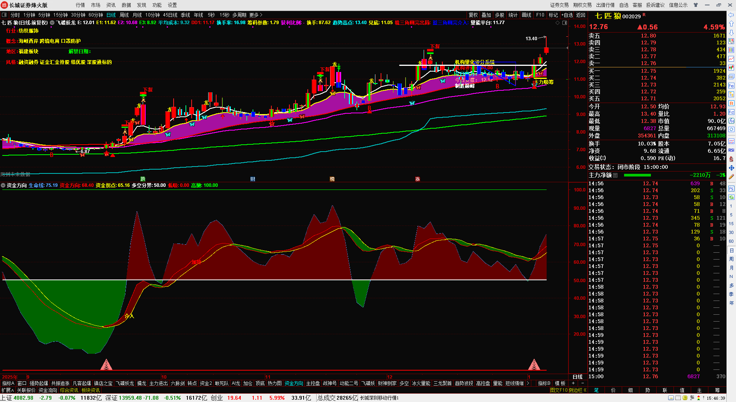This screenshot has height=402, width=736.
Task: Select the 主力进出 indicator tab
Action: [x=159, y=383]
